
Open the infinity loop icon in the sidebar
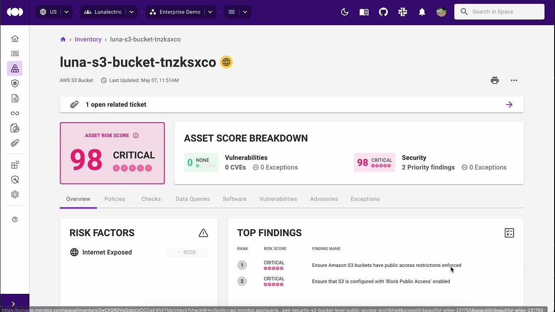(x=15, y=113)
